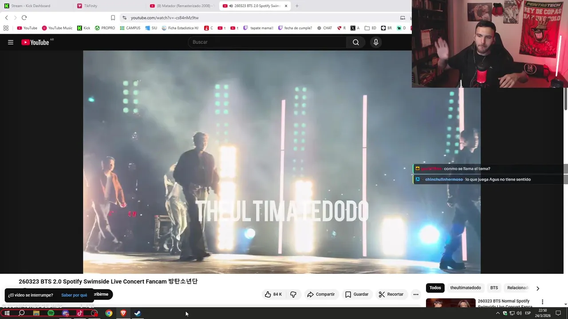Select the BTS filter chip
The height and width of the screenshot is (319, 568).
click(494, 288)
